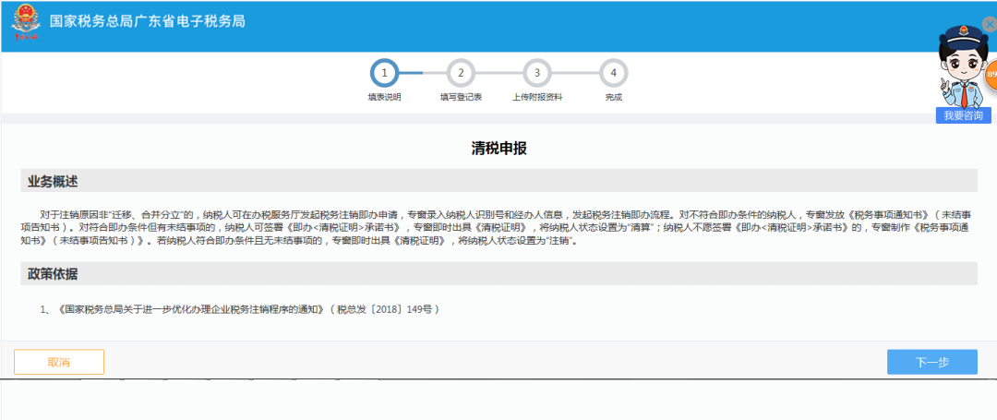997x420 pixels.
Task: Click the 填写登记表 step label
Action: pos(461,98)
